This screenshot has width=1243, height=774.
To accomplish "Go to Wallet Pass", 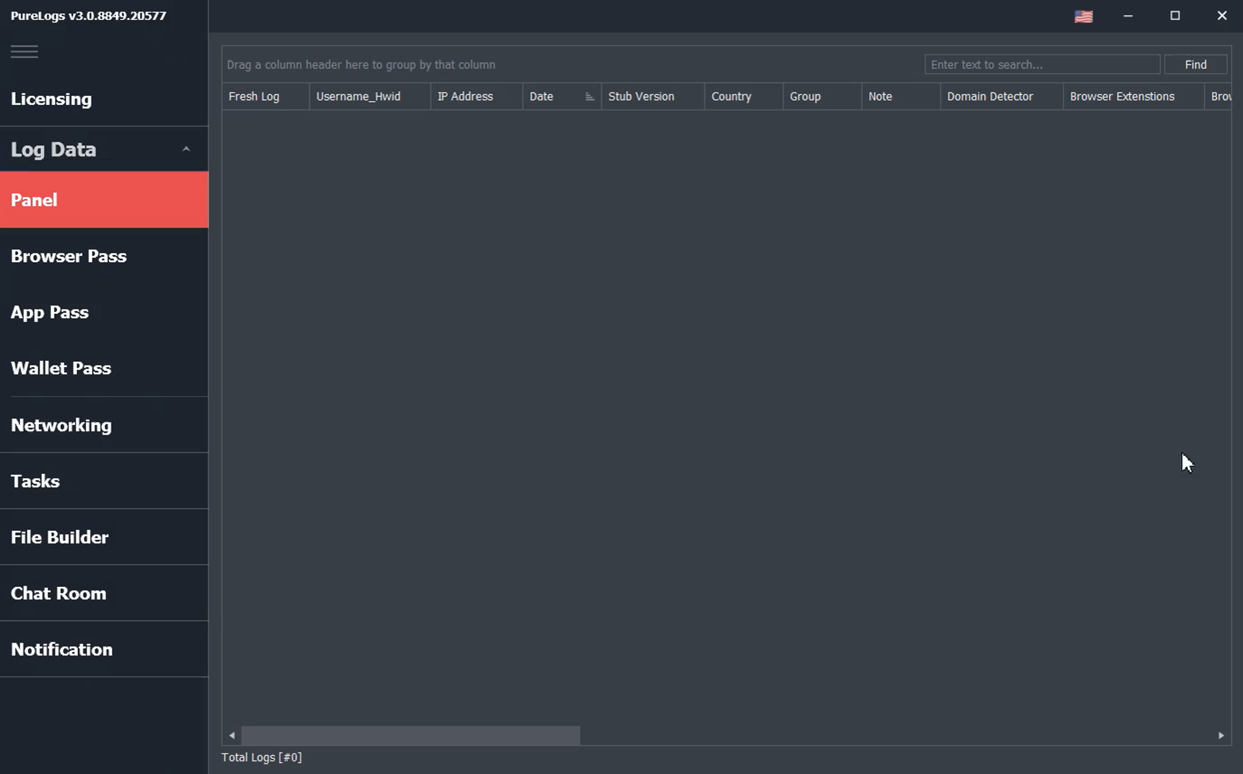I will (x=61, y=368).
